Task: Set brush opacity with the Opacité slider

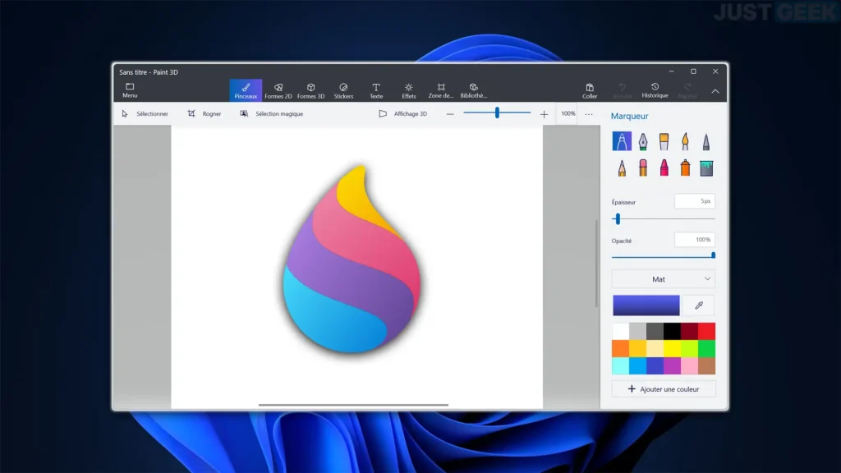Action: (710, 255)
